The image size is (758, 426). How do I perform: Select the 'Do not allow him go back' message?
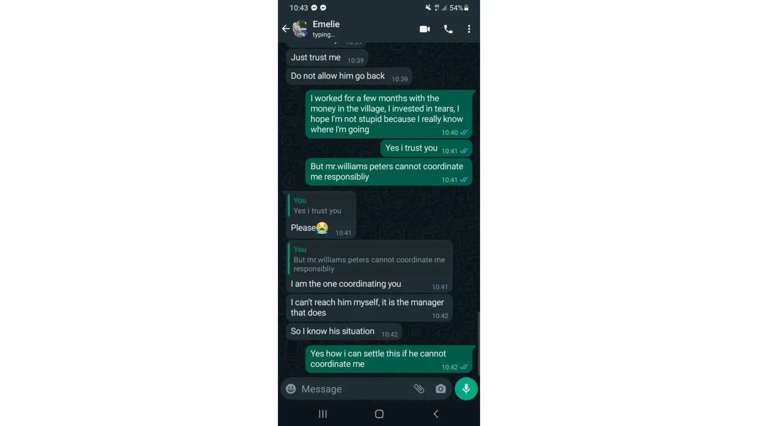[349, 76]
